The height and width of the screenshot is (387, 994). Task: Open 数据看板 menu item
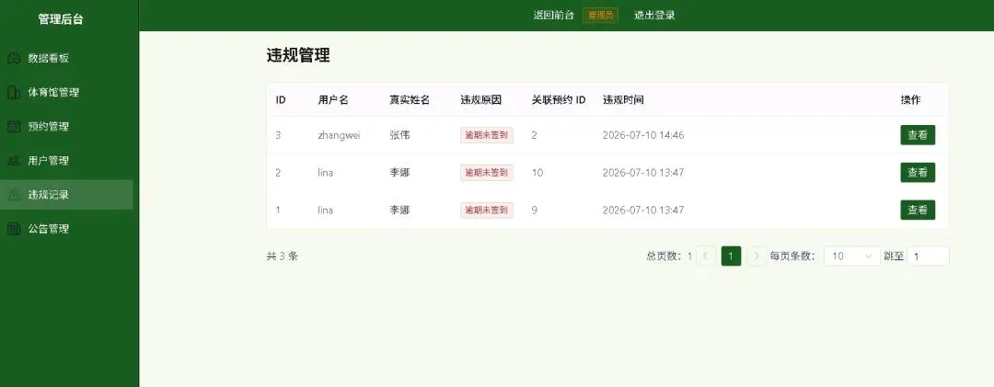click(66, 58)
